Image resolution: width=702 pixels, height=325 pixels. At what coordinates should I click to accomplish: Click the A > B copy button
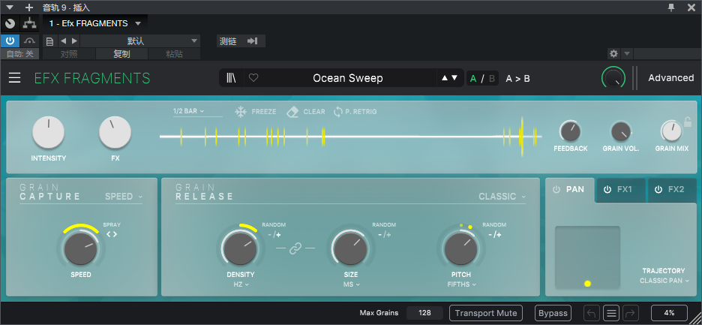[517, 79]
